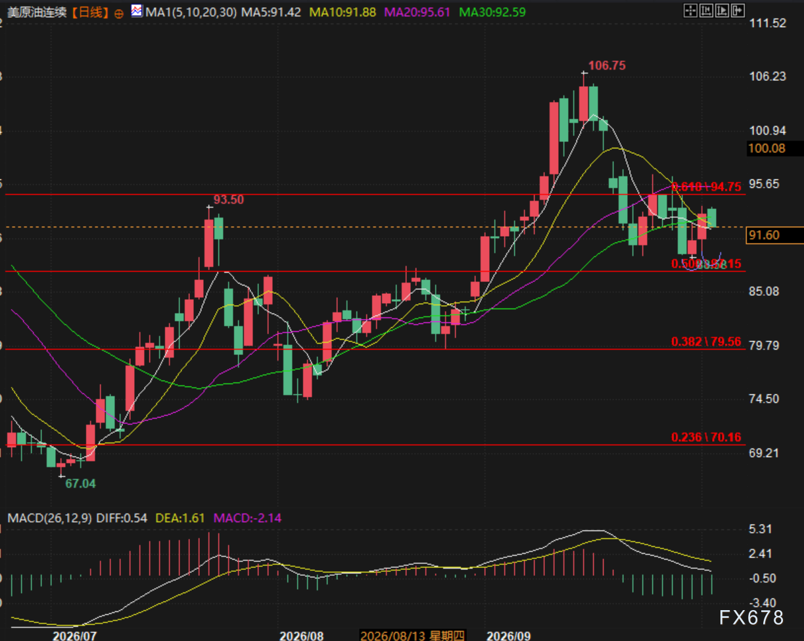804x641 pixels.
Task: Click the MA20:95.61 readout
Action: (x=417, y=12)
